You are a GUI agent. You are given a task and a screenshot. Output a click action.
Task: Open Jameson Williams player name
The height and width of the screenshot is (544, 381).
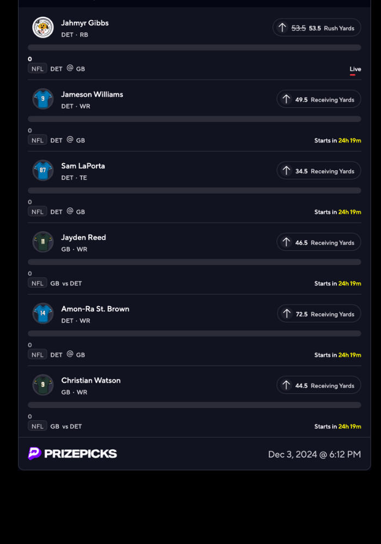[x=92, y=94]
